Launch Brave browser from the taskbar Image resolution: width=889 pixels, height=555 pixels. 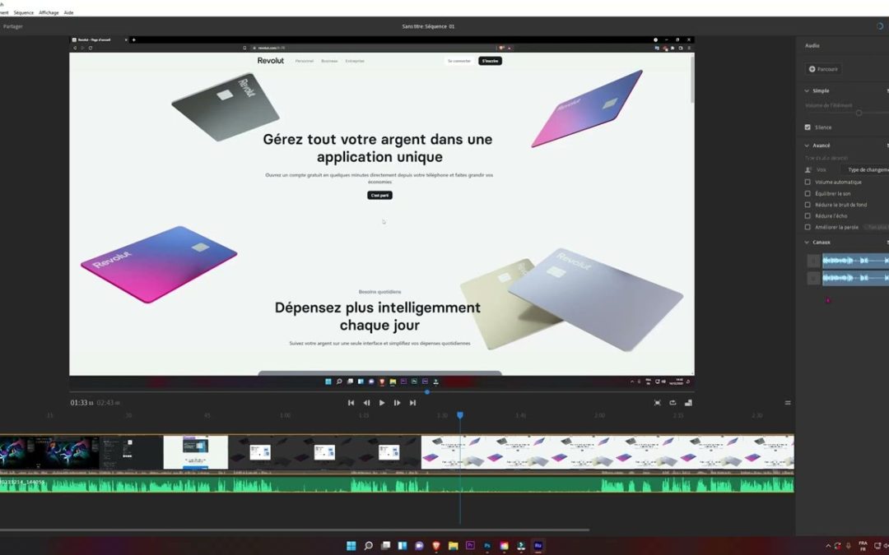[436, 546]
